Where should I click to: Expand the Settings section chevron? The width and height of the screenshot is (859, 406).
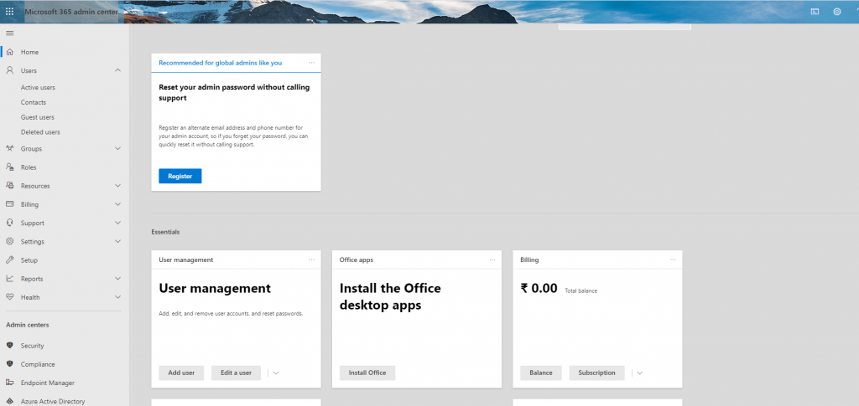coord(117,242)
